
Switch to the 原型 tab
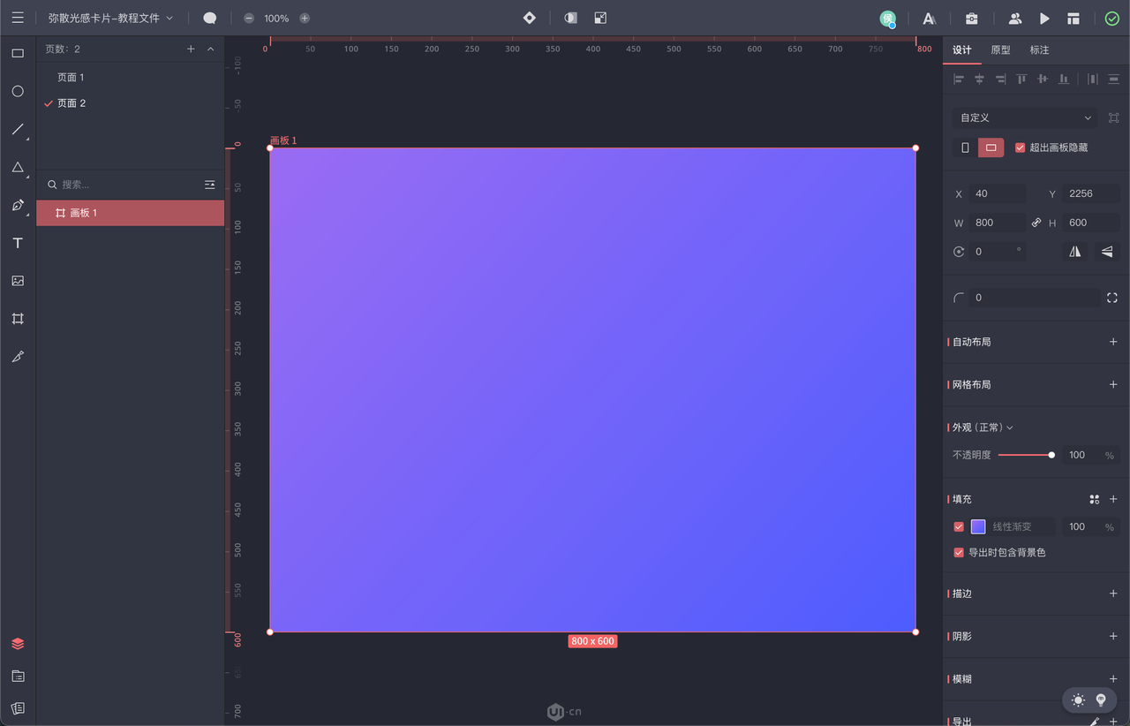coord(1000,49)
